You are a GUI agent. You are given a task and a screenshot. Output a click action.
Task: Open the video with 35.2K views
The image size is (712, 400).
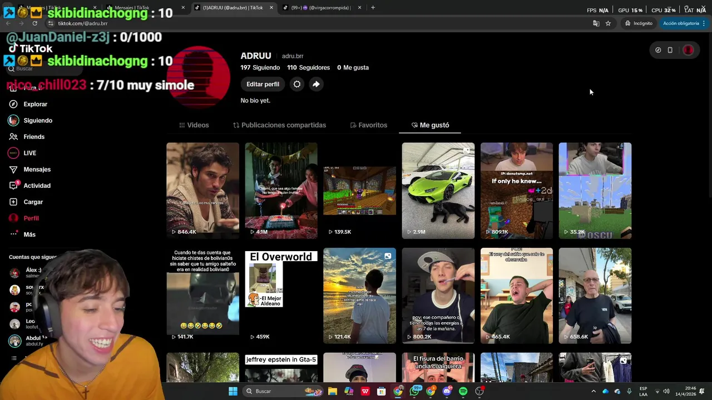click(x=595, y=191)
